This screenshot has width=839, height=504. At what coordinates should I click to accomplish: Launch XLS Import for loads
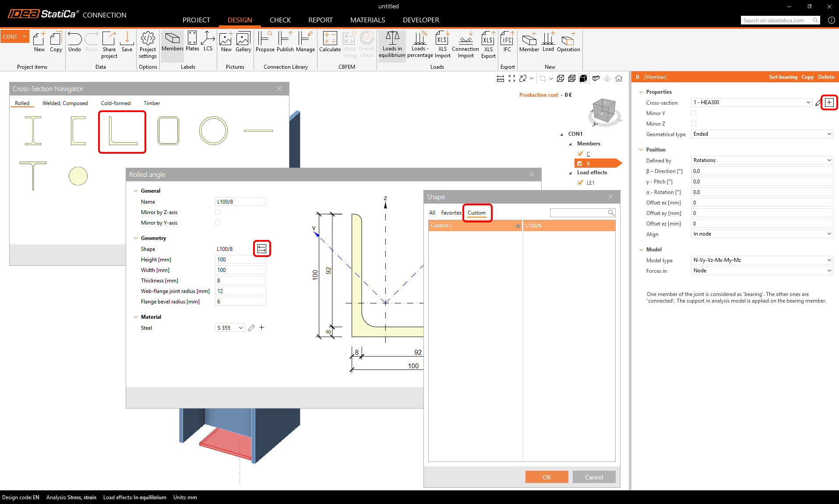(x=442, y=44)
